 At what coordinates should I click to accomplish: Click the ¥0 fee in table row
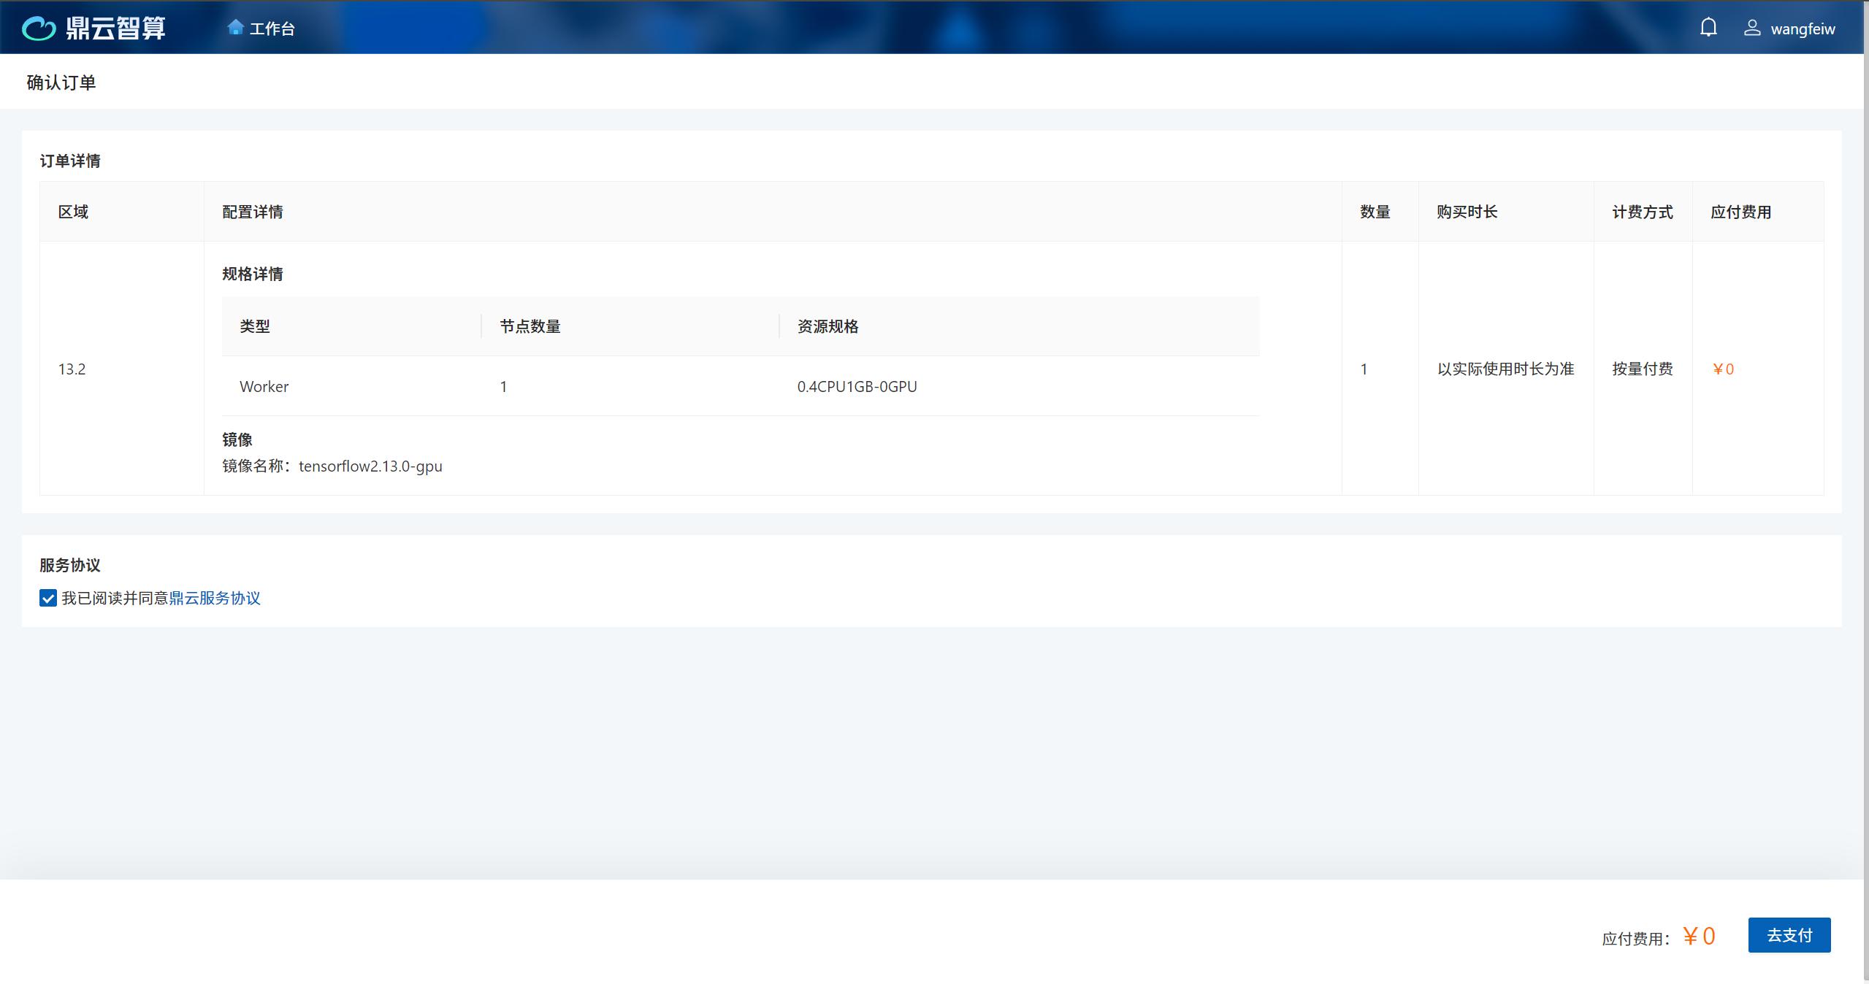click(1723, 369)
